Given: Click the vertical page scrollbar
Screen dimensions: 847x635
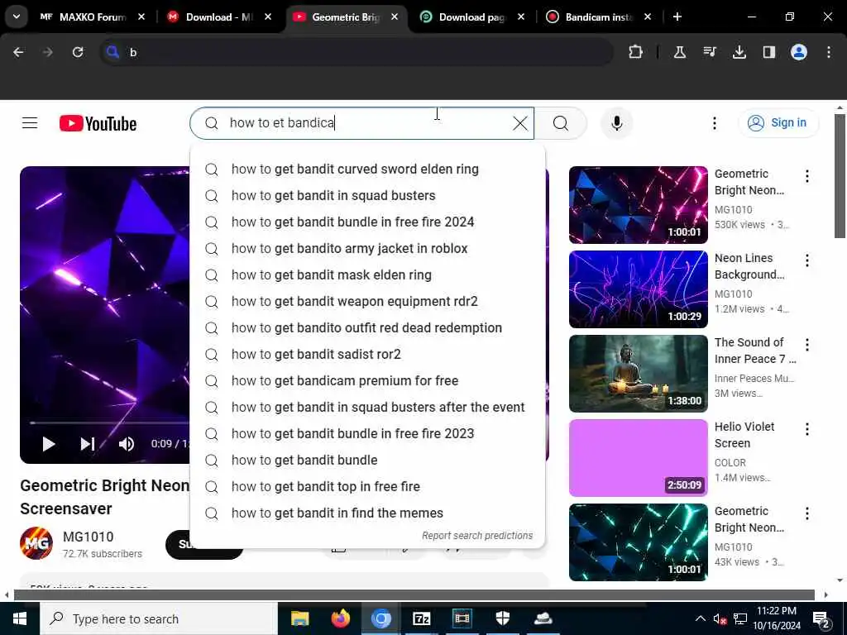Looking at the screenshot, I should coord(840,176).
